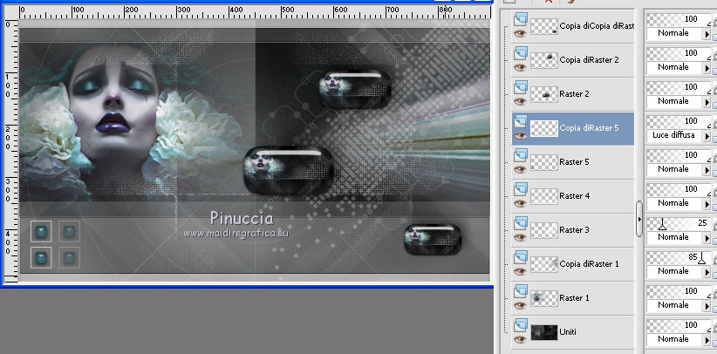The width and height of the screenshot is (717, 354).
Task: Open blend mode arrow for Raster 3
Action: [707, 238]
